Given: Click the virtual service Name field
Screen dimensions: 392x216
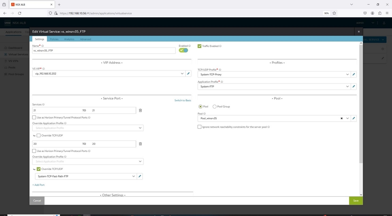Looking at the screenshot, I should [x=104, y=51].
